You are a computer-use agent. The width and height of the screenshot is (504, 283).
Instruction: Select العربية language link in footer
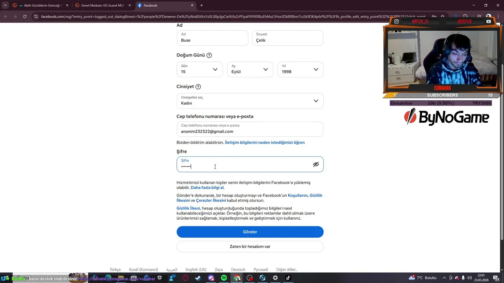172,270
